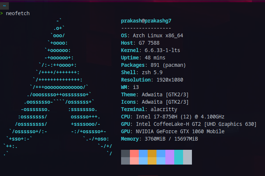This screenshot has width=265, height=176.
Task: Click the Uptime label
Action: 130,58
